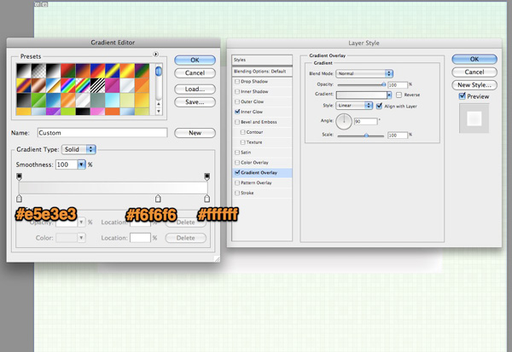Select the blue, yellow, blue gradient preset

113,71
